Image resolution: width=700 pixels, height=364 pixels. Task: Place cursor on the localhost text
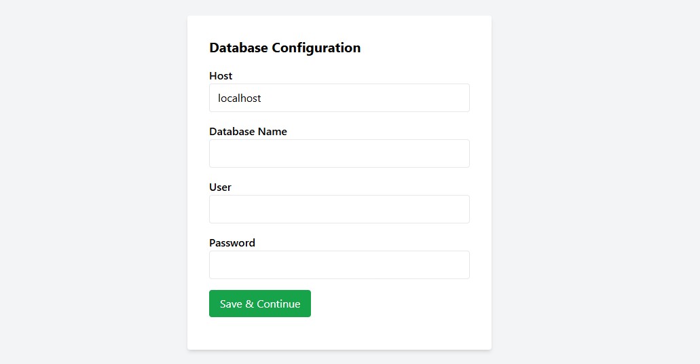tap(239, 98)
